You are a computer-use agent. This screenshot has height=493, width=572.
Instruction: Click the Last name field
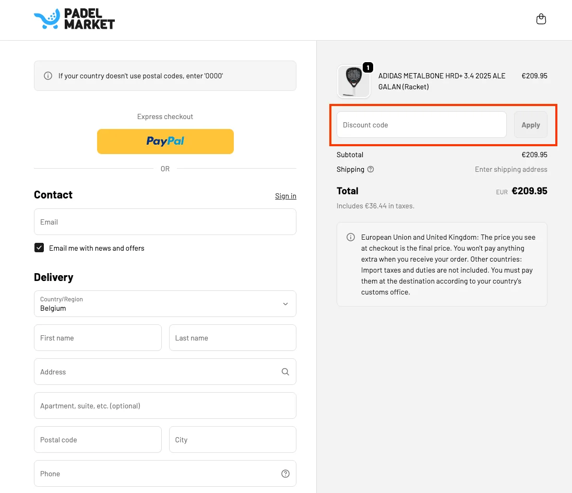[x=232, y=338]
